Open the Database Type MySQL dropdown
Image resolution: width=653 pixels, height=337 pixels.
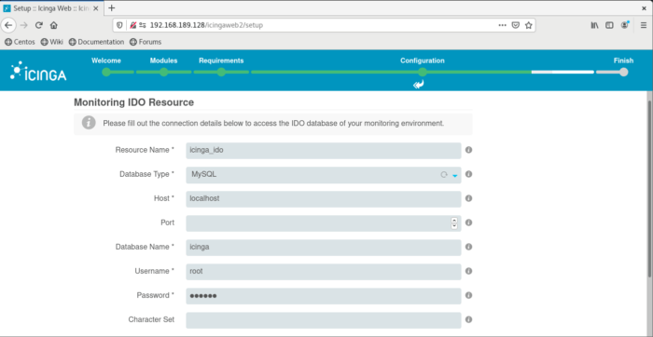click(x=323, y=175)
